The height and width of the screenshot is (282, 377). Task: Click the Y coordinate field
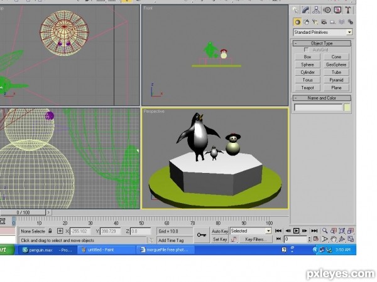(x=111, y=231)
